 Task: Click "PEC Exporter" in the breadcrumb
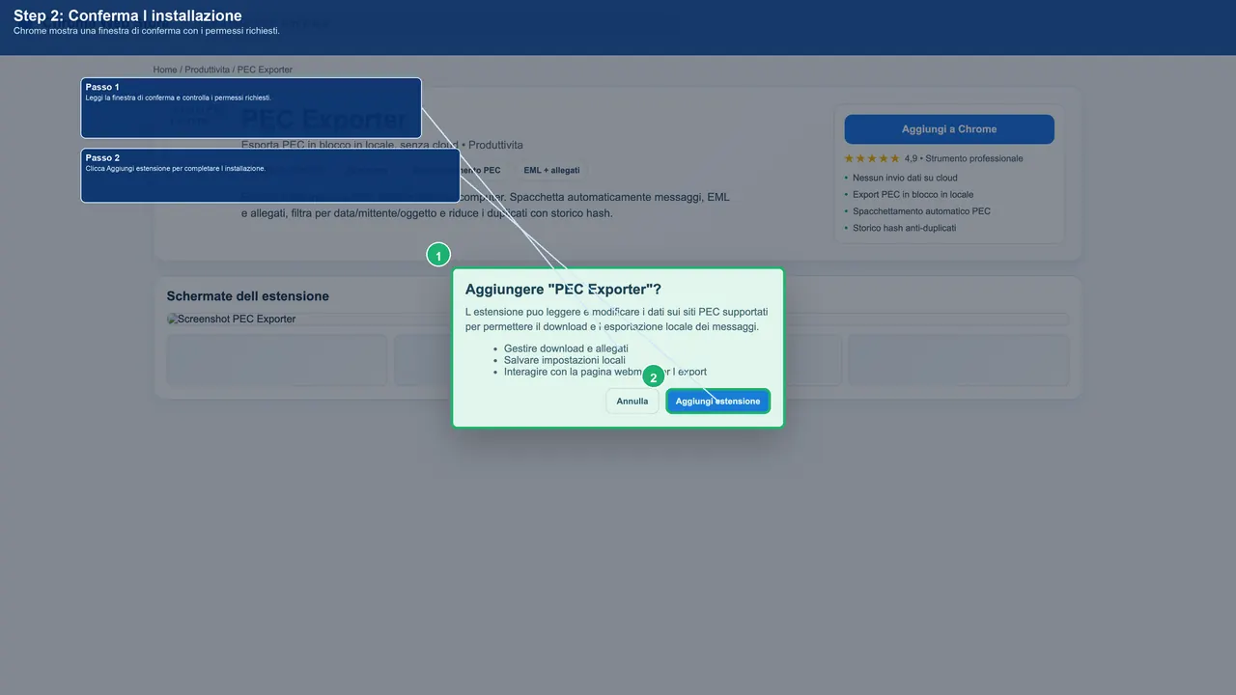click(265, 69)
